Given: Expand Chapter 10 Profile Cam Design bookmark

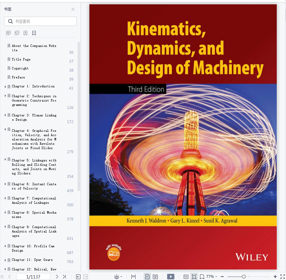Looking at the screenshot, I should point(5,246).
